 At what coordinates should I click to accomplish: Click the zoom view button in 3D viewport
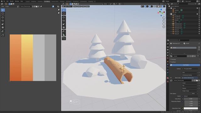click(164, 18)
